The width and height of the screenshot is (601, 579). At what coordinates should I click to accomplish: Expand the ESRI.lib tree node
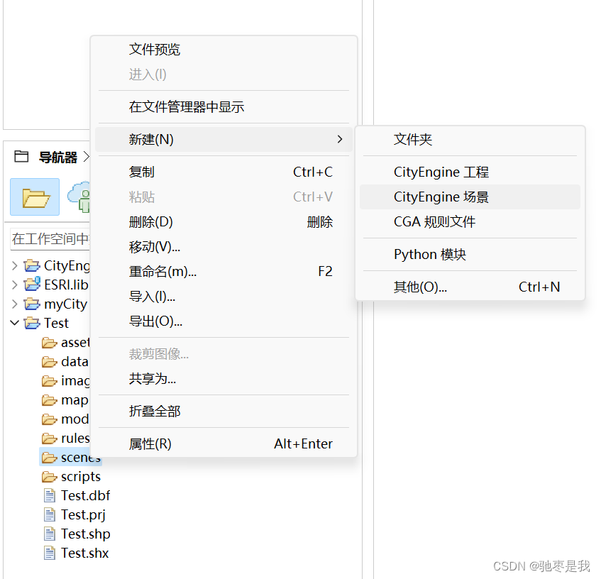(16, 285)
